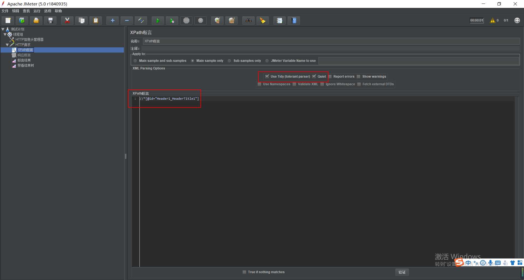Collapse the 线程组 tree node
This screenshot has width=524, height=280.
click(x=5, y=34)
